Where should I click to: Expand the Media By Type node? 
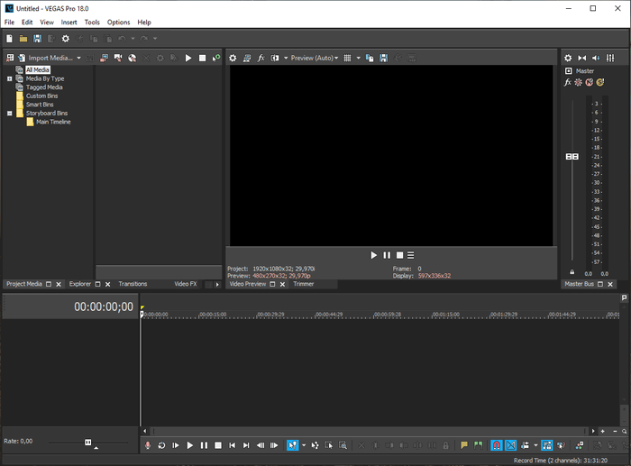point(10,79)
